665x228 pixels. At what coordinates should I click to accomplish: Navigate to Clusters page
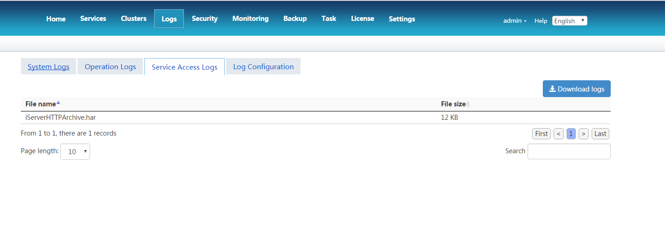click(134, 19)
